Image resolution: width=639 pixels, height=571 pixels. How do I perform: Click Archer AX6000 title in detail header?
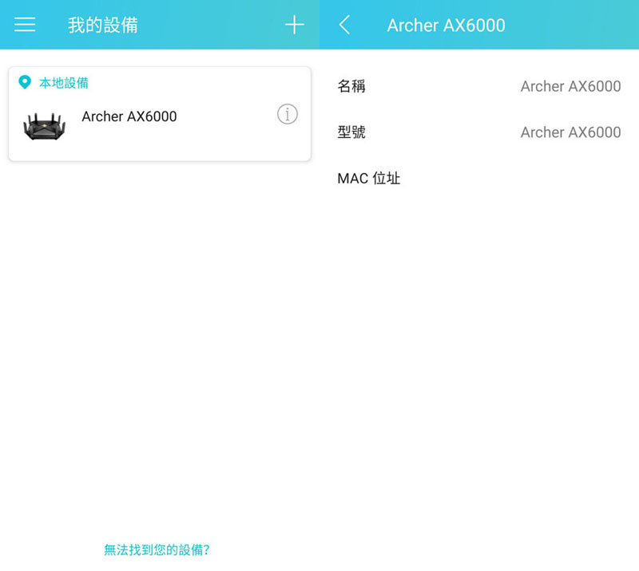446,26
